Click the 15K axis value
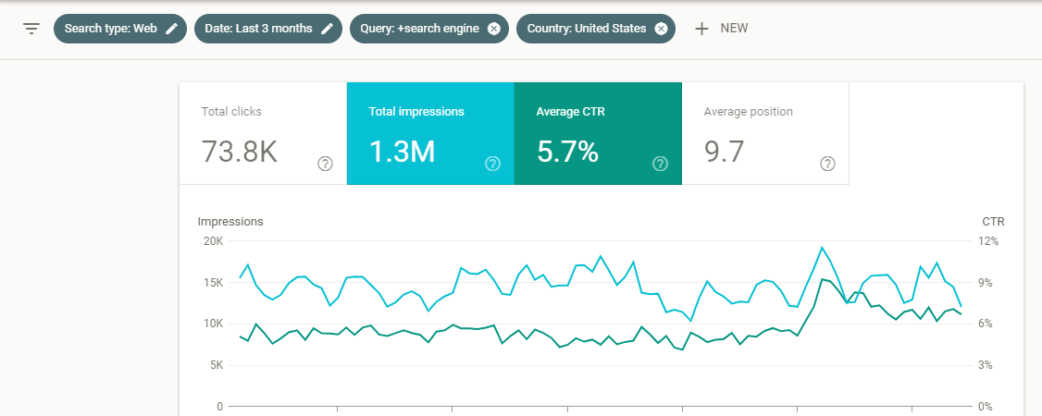The image size is (1042, 416). click(x=213, y=283)
